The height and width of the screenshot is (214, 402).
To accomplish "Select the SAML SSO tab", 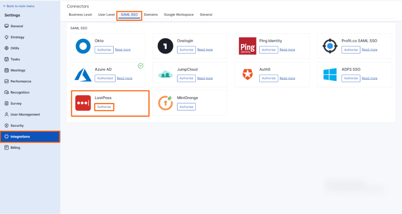I will 129,15.
